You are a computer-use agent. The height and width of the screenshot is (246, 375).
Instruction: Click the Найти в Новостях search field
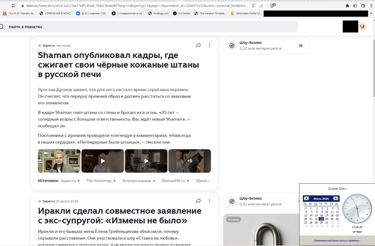(x=149, y=27)
